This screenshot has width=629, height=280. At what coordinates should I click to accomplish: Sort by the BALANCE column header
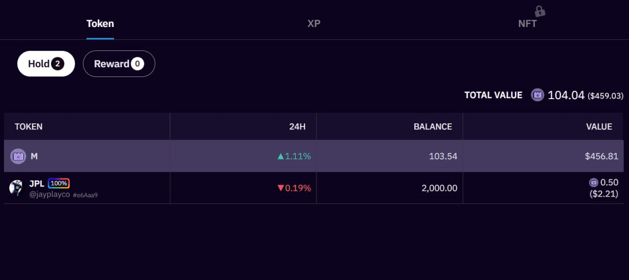pos(432,127)
